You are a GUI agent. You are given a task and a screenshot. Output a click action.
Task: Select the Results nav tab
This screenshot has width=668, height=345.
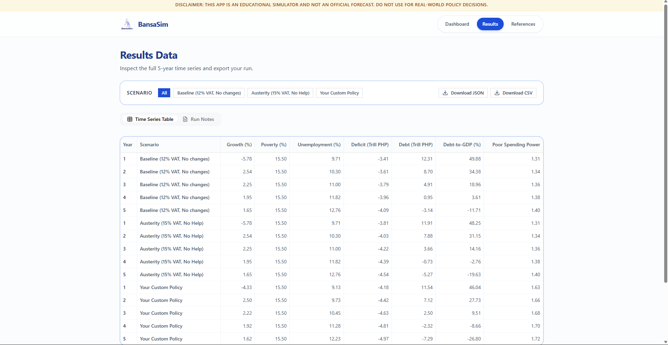(490, 24)
